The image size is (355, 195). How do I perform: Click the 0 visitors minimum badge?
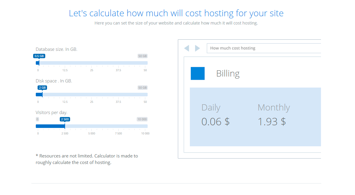(x=37, y=119)
